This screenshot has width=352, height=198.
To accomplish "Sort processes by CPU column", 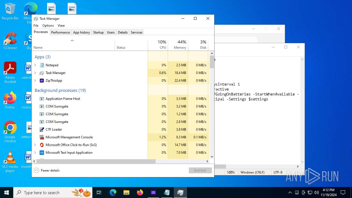I will 158,45.
